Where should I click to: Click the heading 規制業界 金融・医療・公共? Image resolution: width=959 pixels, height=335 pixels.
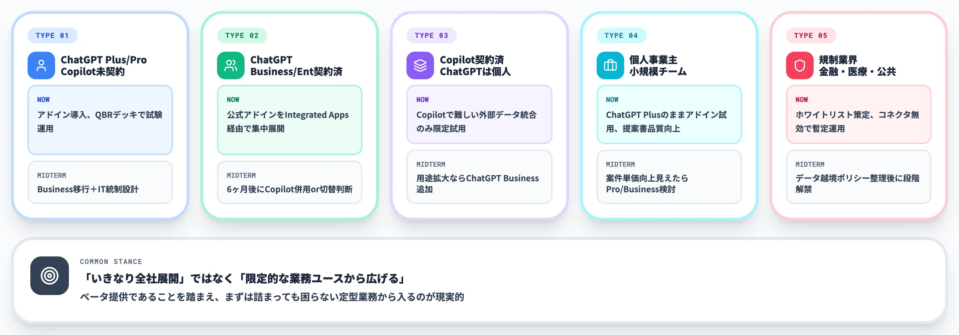[857, 65]
